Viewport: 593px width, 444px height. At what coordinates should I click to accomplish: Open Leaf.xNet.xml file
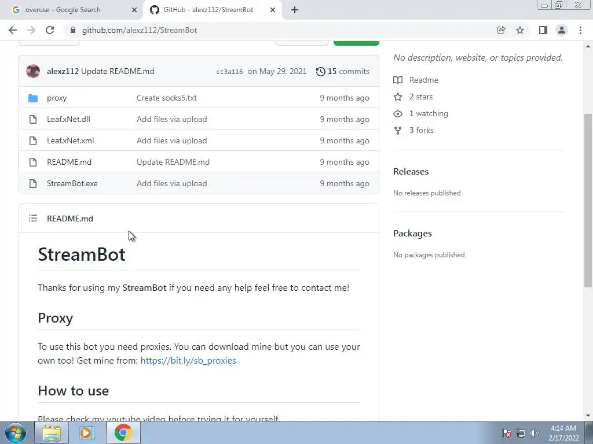pyautogui.click(x=70, y=140)
